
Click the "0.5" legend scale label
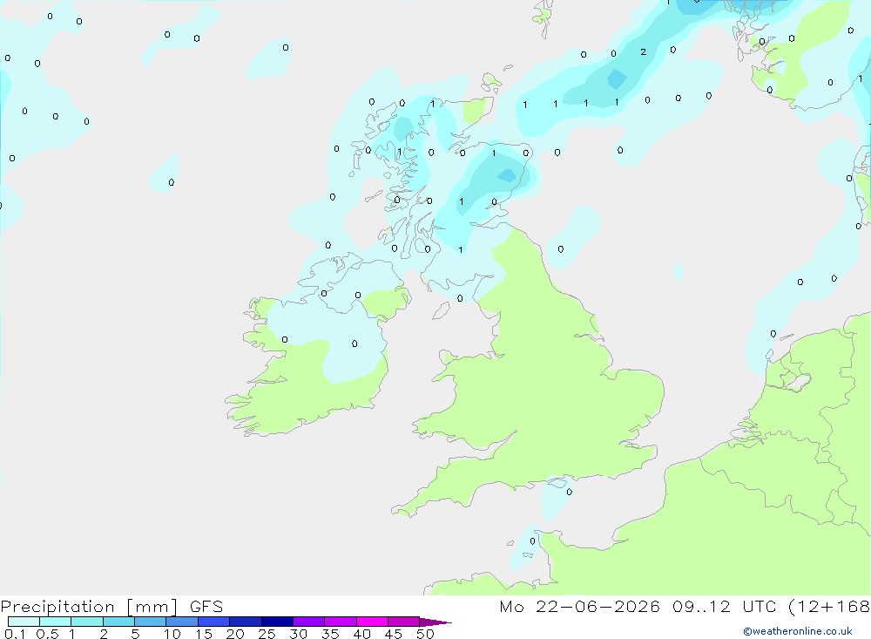[x=47, y=634]
